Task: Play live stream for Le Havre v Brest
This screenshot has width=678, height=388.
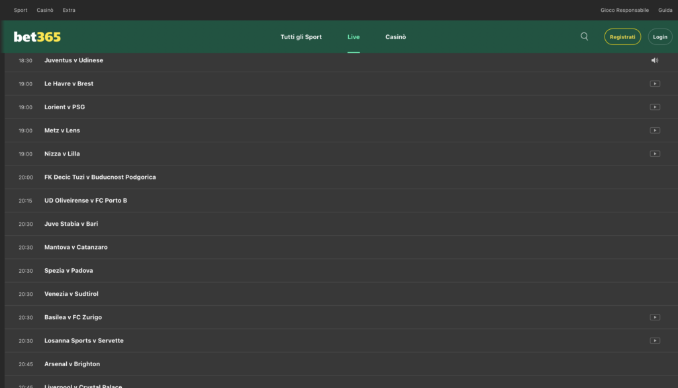Action: (654, 83)
